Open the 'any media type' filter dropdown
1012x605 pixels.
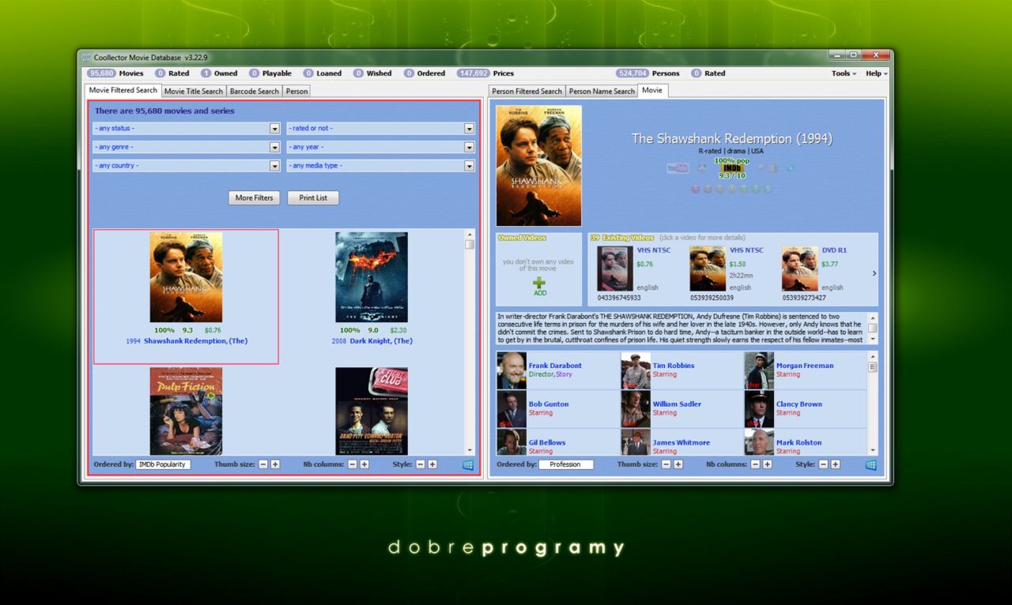tap(381, 166)
